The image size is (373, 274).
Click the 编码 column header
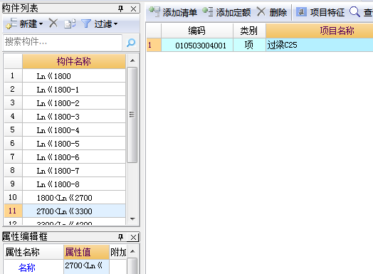click(197, 31)
